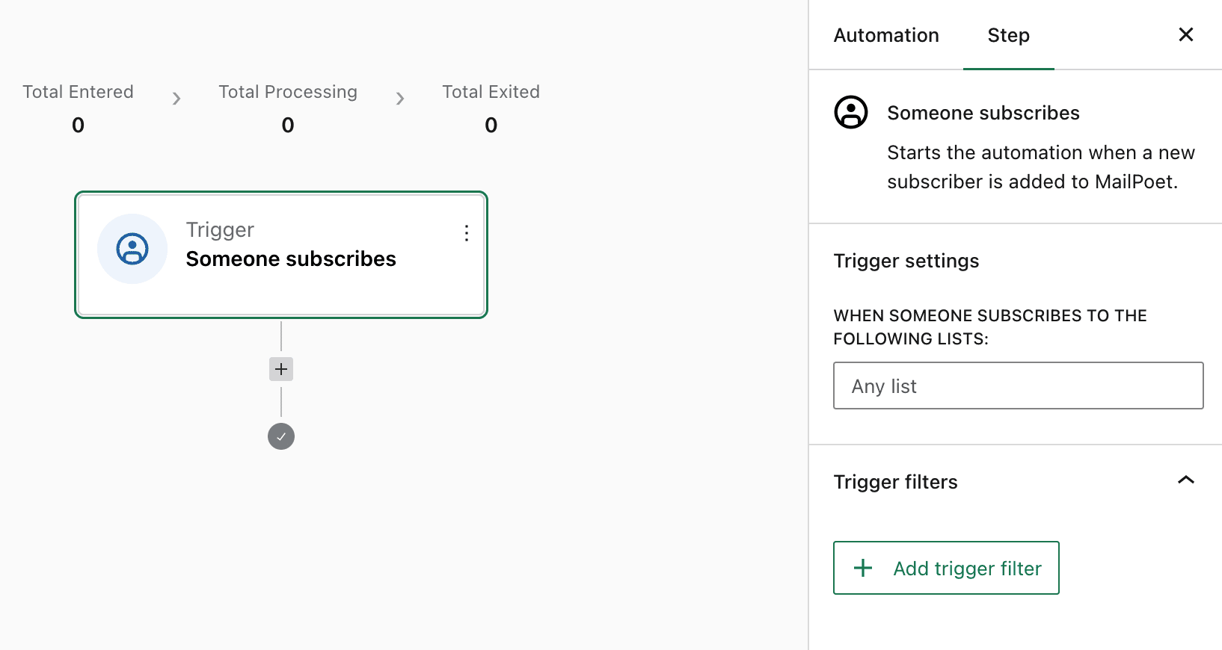This screenshot has width=1222, height=650.
Task: Click the arrow after Total Entered
Action: 176,99
